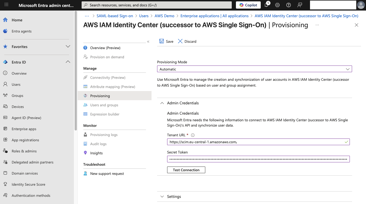Viewport: 366px width, 204px height.
Task: Click the help question mark icon
Action: click(288, 5)
